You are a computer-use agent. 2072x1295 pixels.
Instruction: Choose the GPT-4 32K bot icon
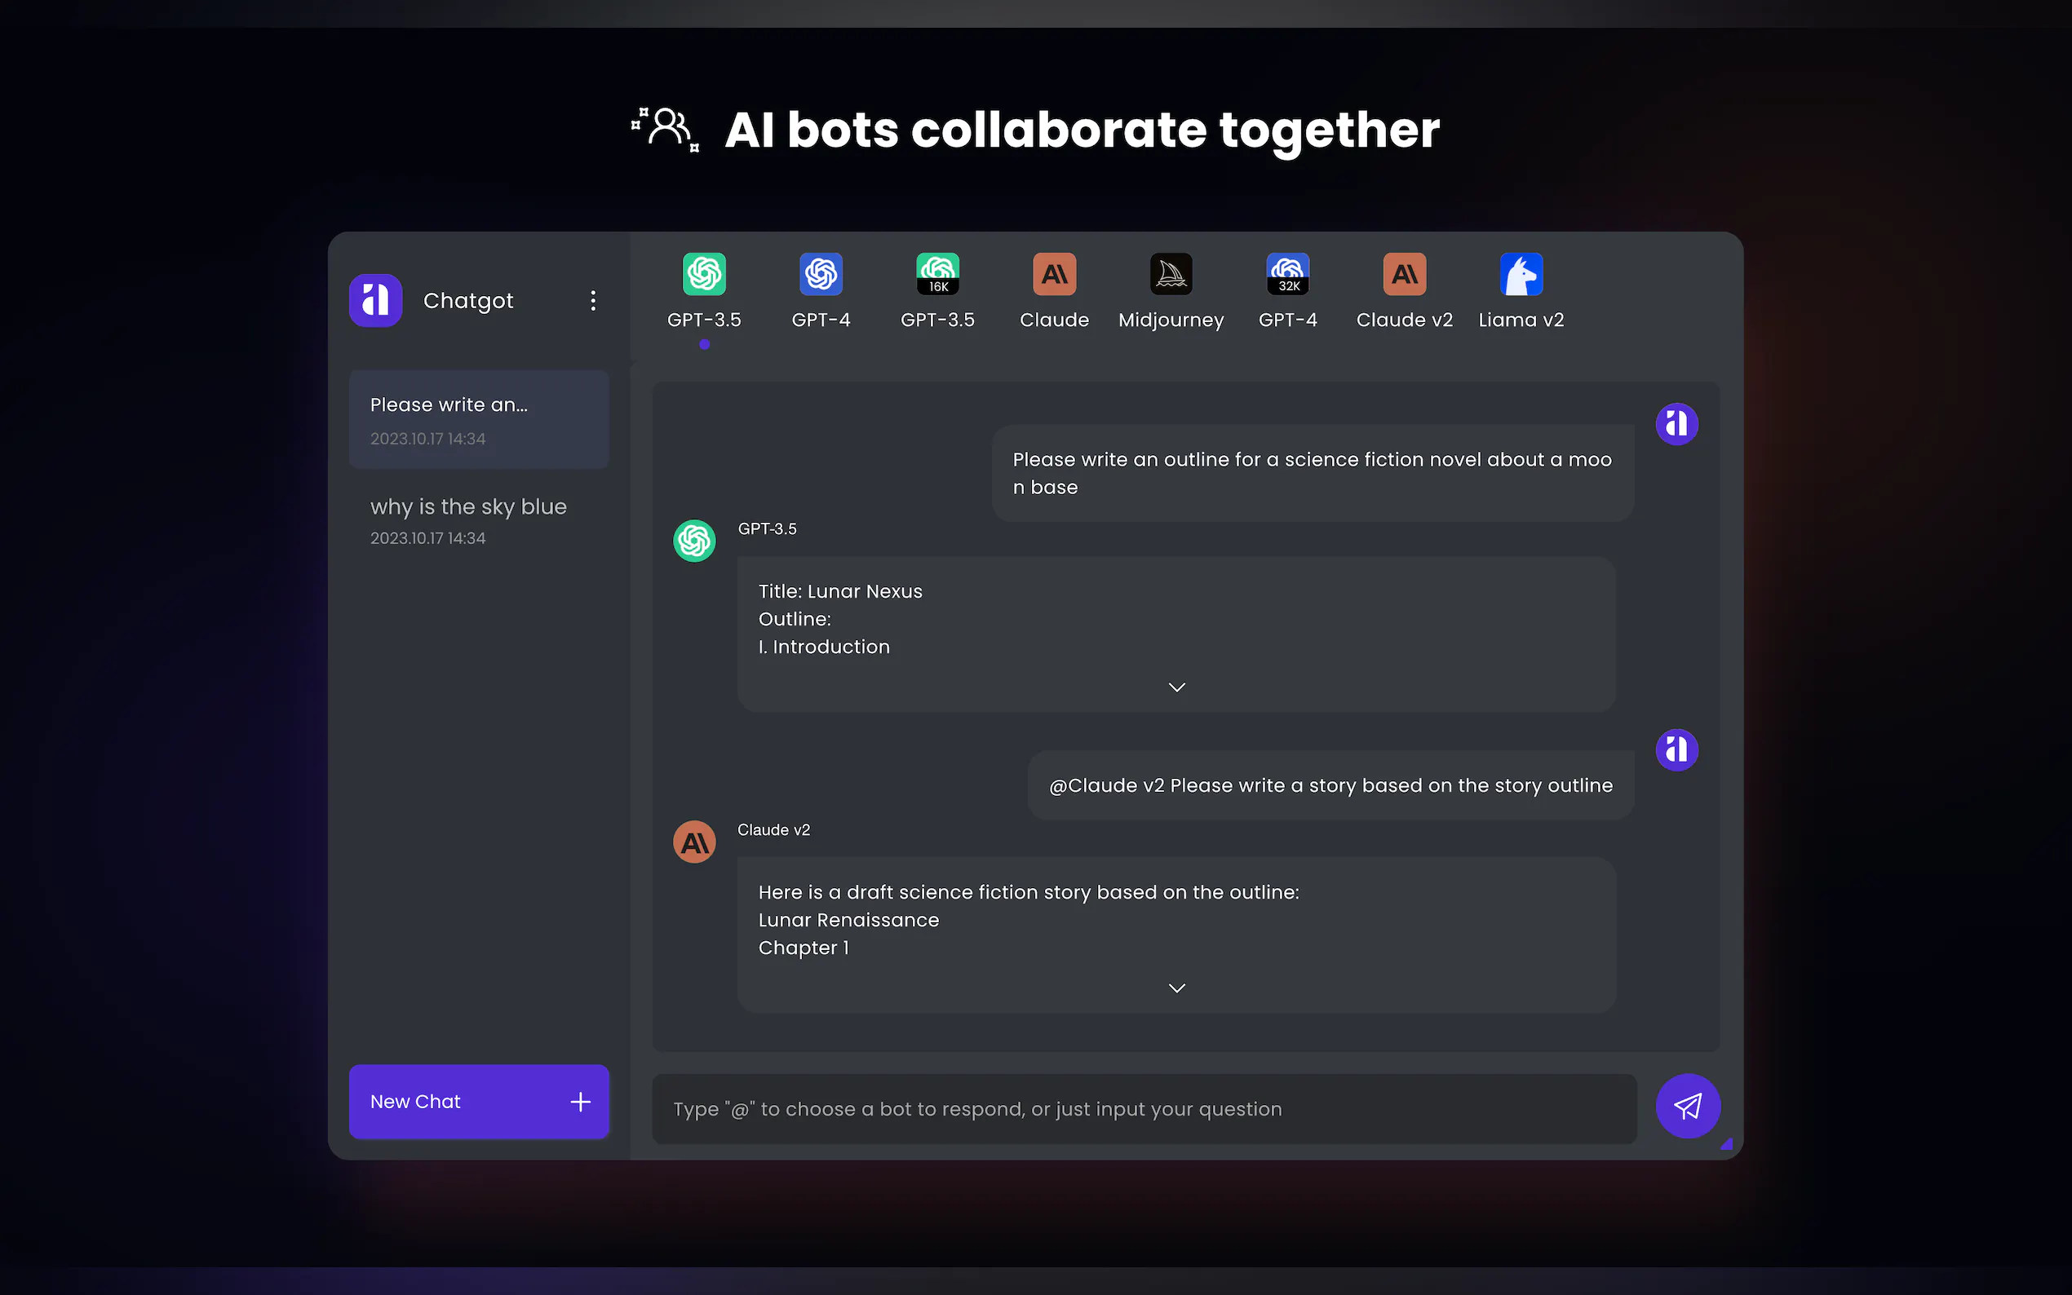pyautogui.click(x=1287, y=274)
